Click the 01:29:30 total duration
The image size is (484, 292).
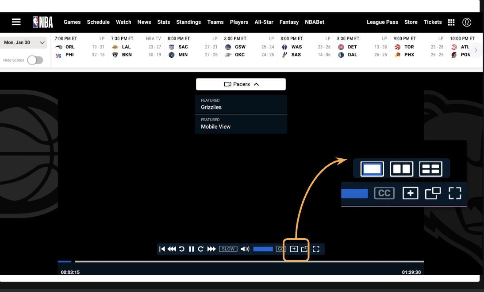pyautogui.click(x=411, y=272)
